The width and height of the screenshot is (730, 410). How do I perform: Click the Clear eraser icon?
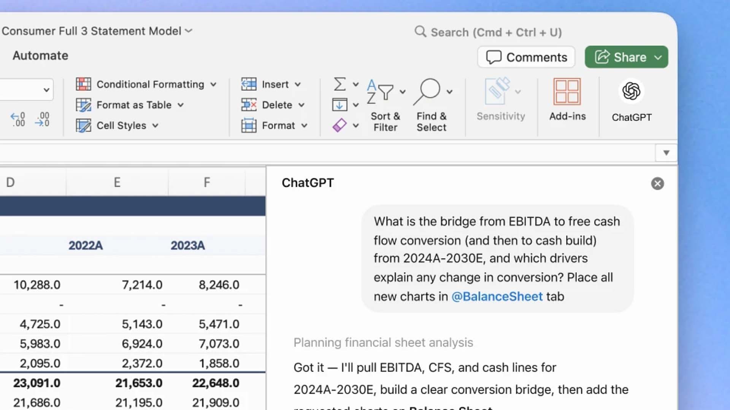pyautogui.click(x=340, y=125)
